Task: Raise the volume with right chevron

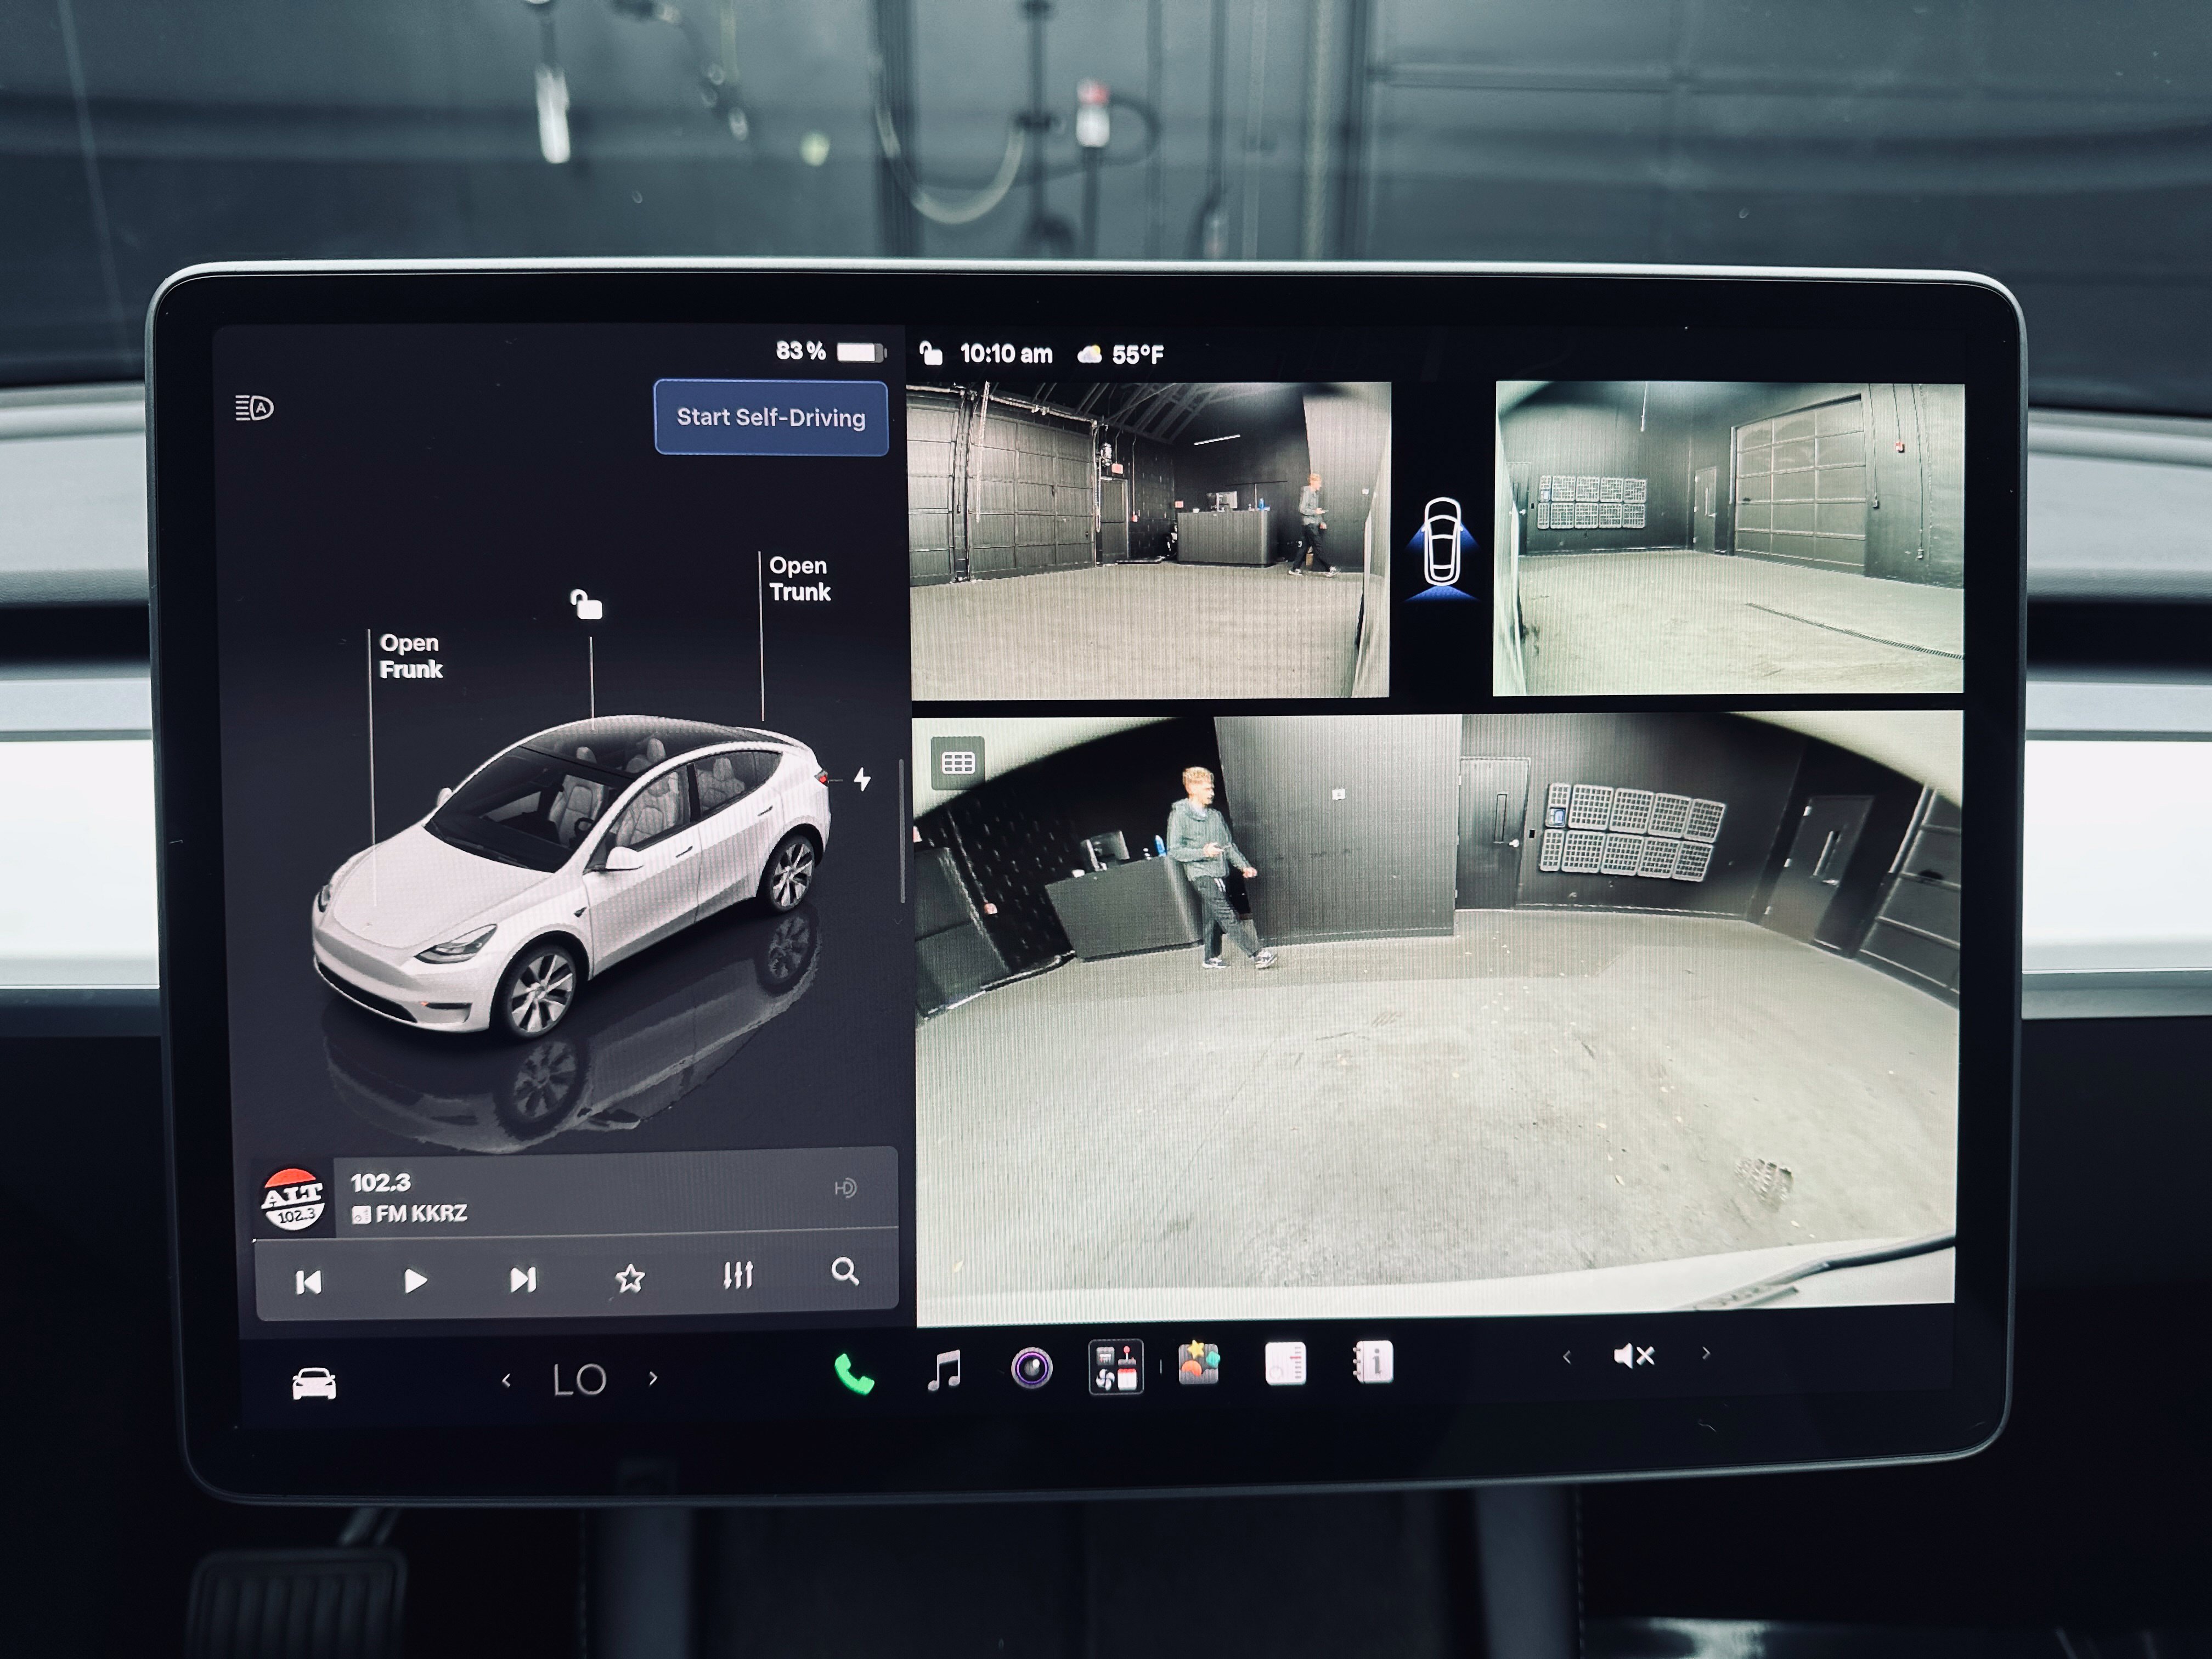Action: click(x=1706, y=1353)
